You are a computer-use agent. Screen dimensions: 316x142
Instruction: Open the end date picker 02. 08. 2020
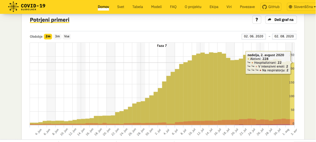tap(284, 36)
